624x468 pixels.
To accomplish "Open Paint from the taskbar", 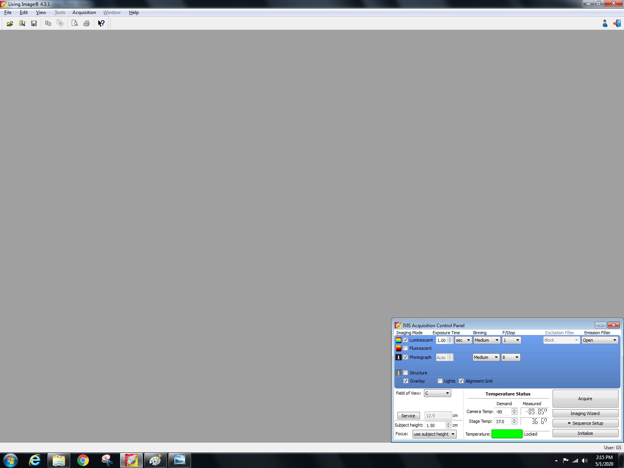I will pyautogui.click(x=156, y=461).
